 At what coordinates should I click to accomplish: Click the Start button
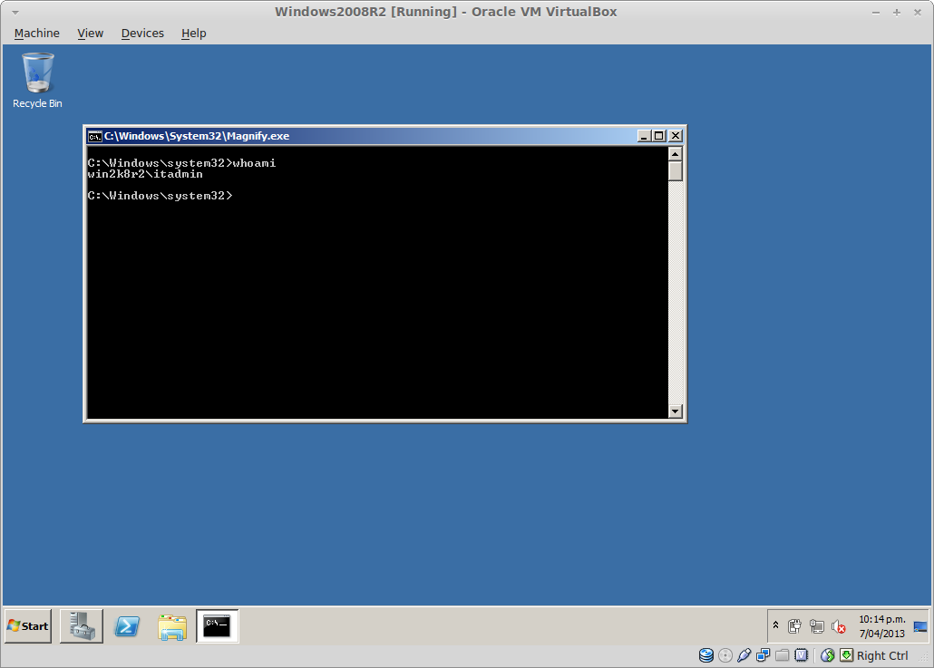(28, 625)
